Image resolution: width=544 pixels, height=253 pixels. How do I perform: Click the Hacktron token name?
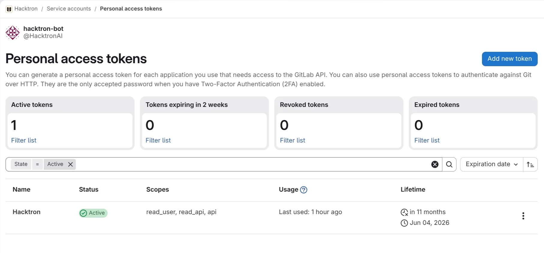coord(26,212)
